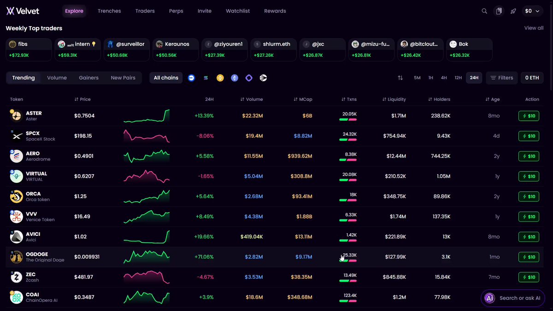Click the $10 quick-buy button for ASTER
Image resolution: width=553 pixels, height=311 pixels.
tap(529, 116)
